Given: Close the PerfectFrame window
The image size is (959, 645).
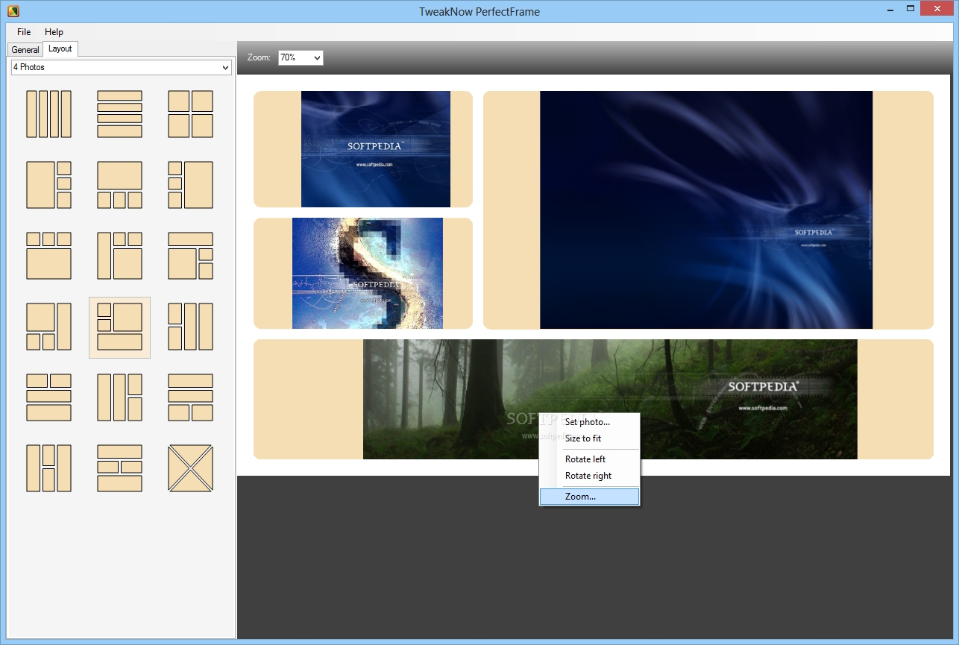Looking at the screenshot, I should 938,9.
